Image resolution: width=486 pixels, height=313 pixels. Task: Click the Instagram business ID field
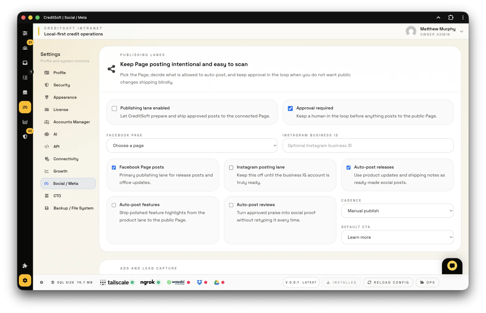click(368, 145)
